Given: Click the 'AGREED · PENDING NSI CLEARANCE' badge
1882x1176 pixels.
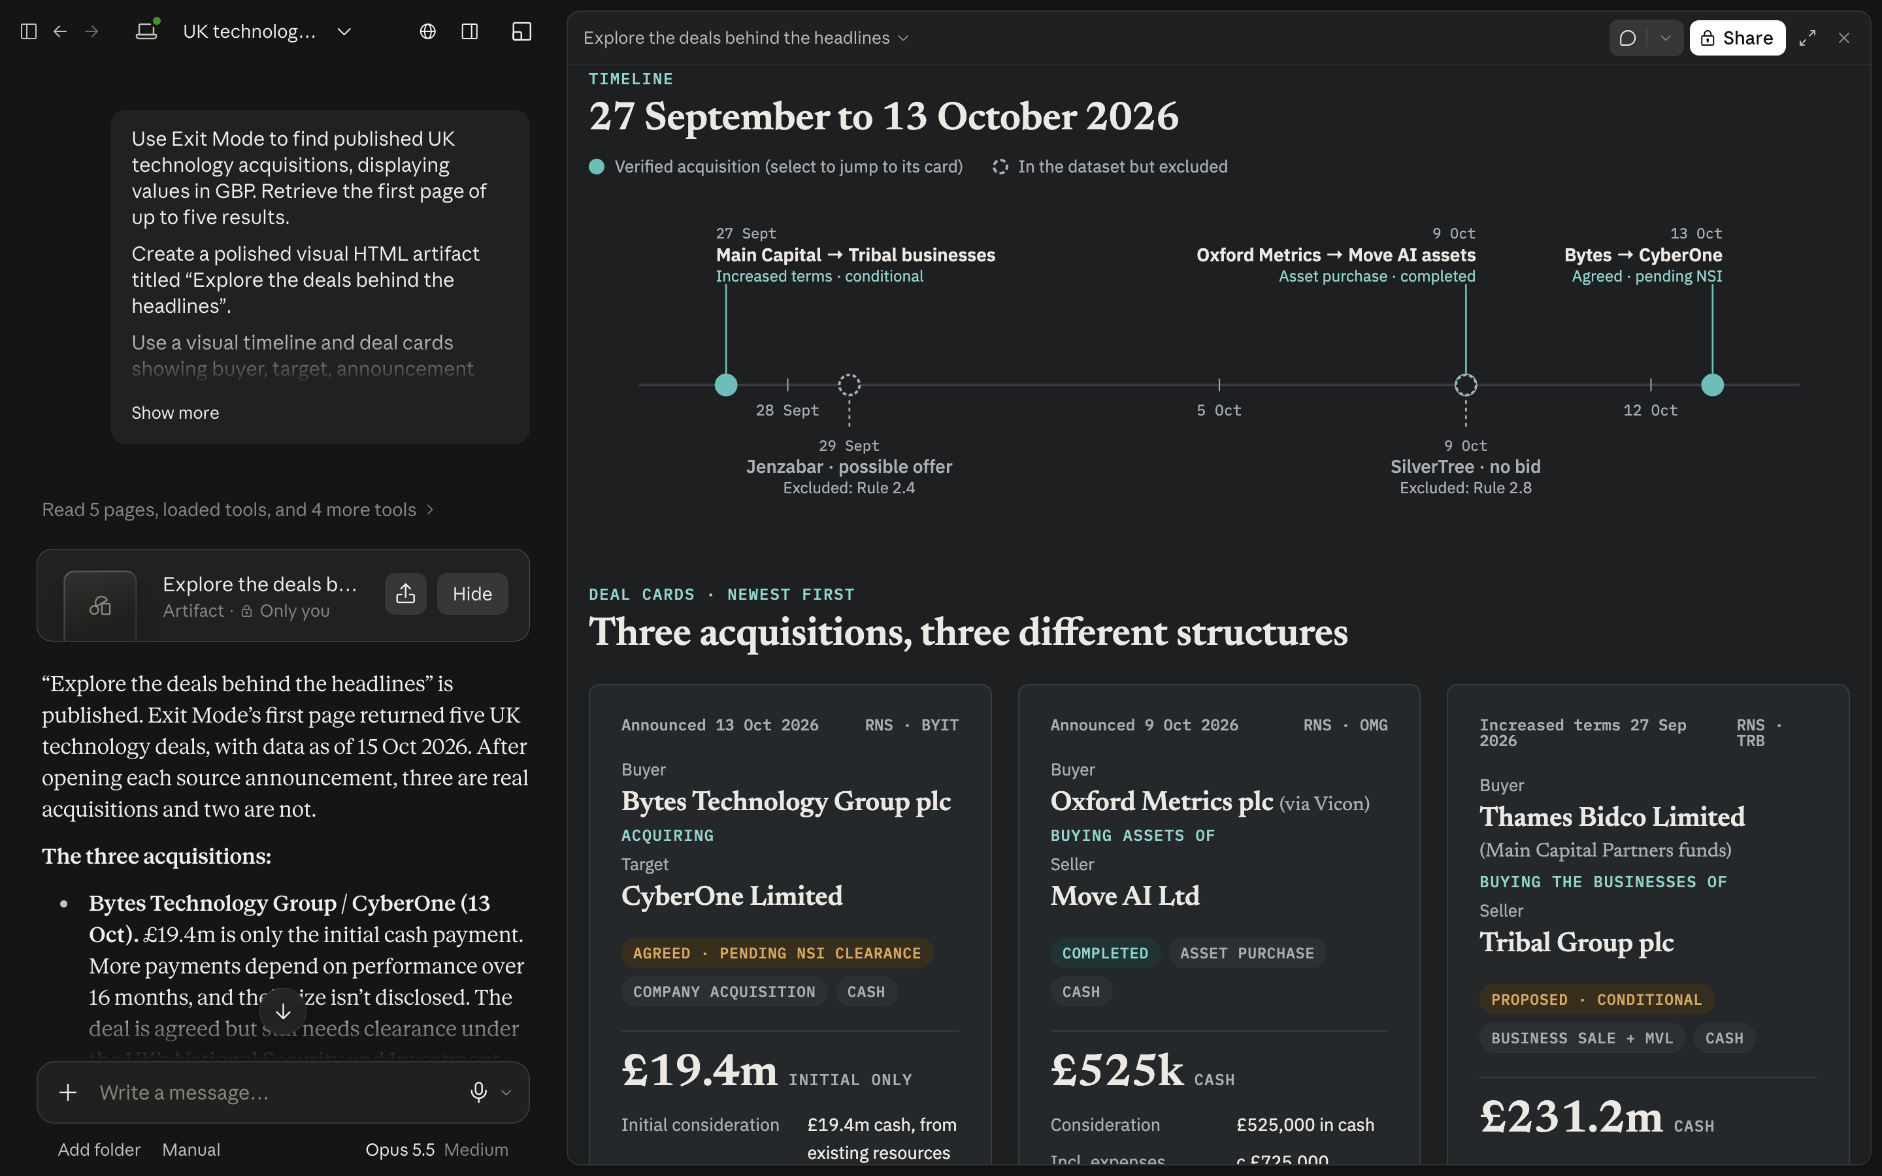Looking at the screenshot, I should [777, 954].
